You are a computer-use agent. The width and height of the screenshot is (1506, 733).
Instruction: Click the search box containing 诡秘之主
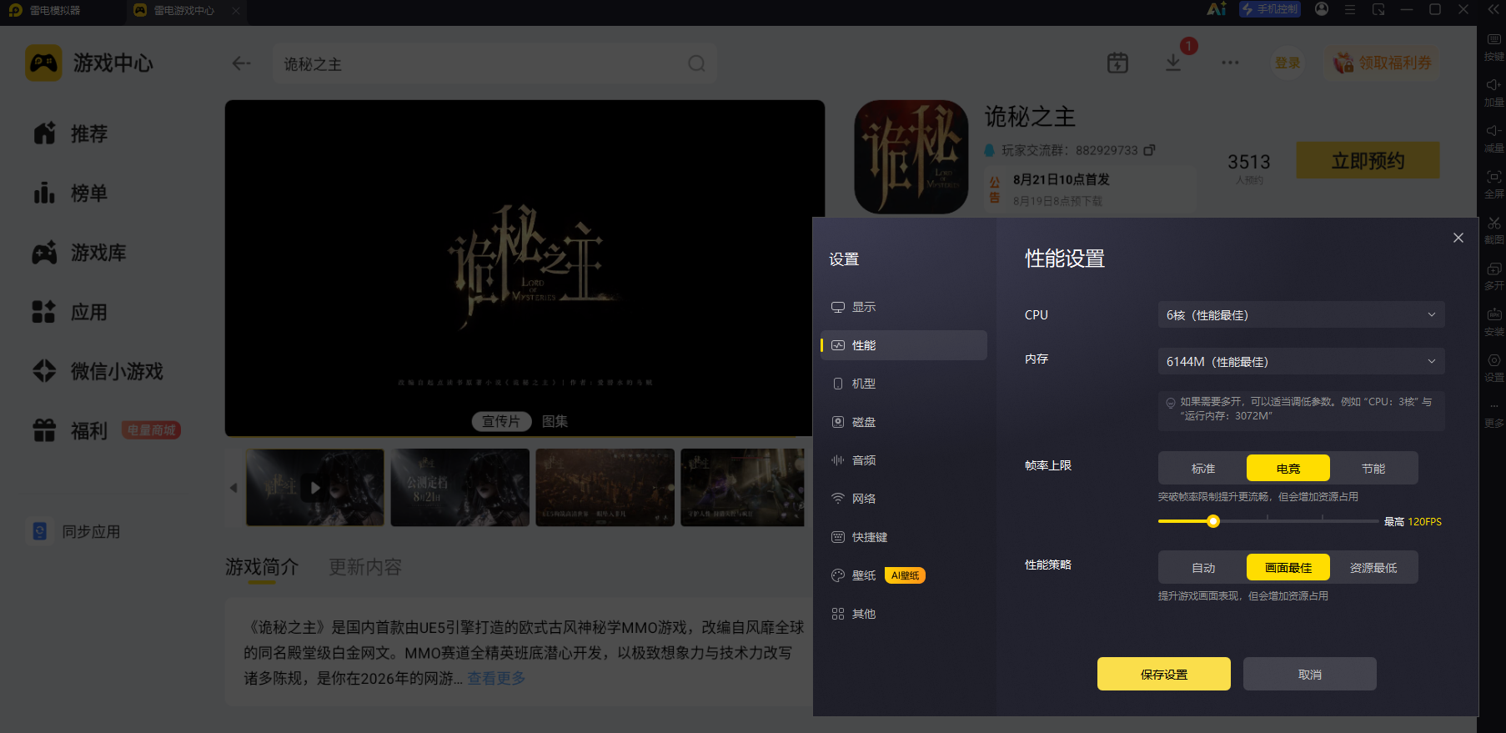point(494,63)
